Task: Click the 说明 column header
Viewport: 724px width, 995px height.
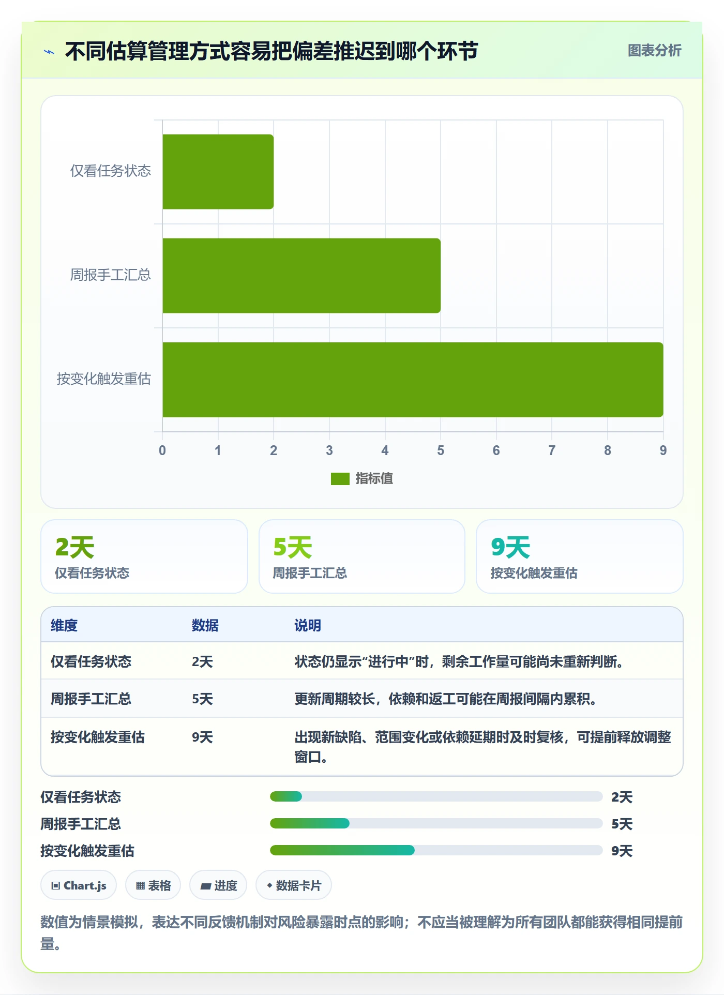Action: (308, 625)
